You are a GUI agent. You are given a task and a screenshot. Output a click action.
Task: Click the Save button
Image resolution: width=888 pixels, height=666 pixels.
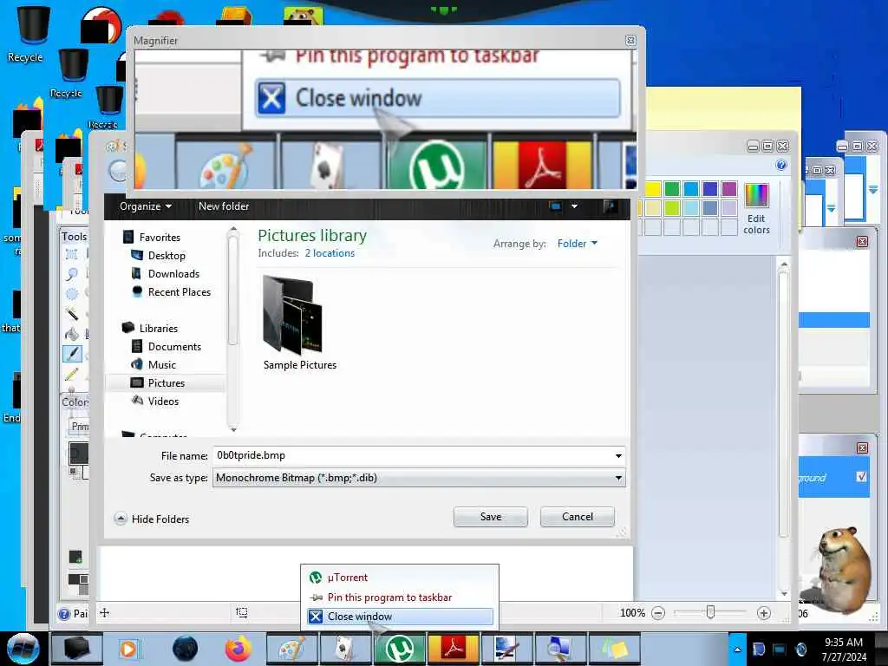[491, 517]
